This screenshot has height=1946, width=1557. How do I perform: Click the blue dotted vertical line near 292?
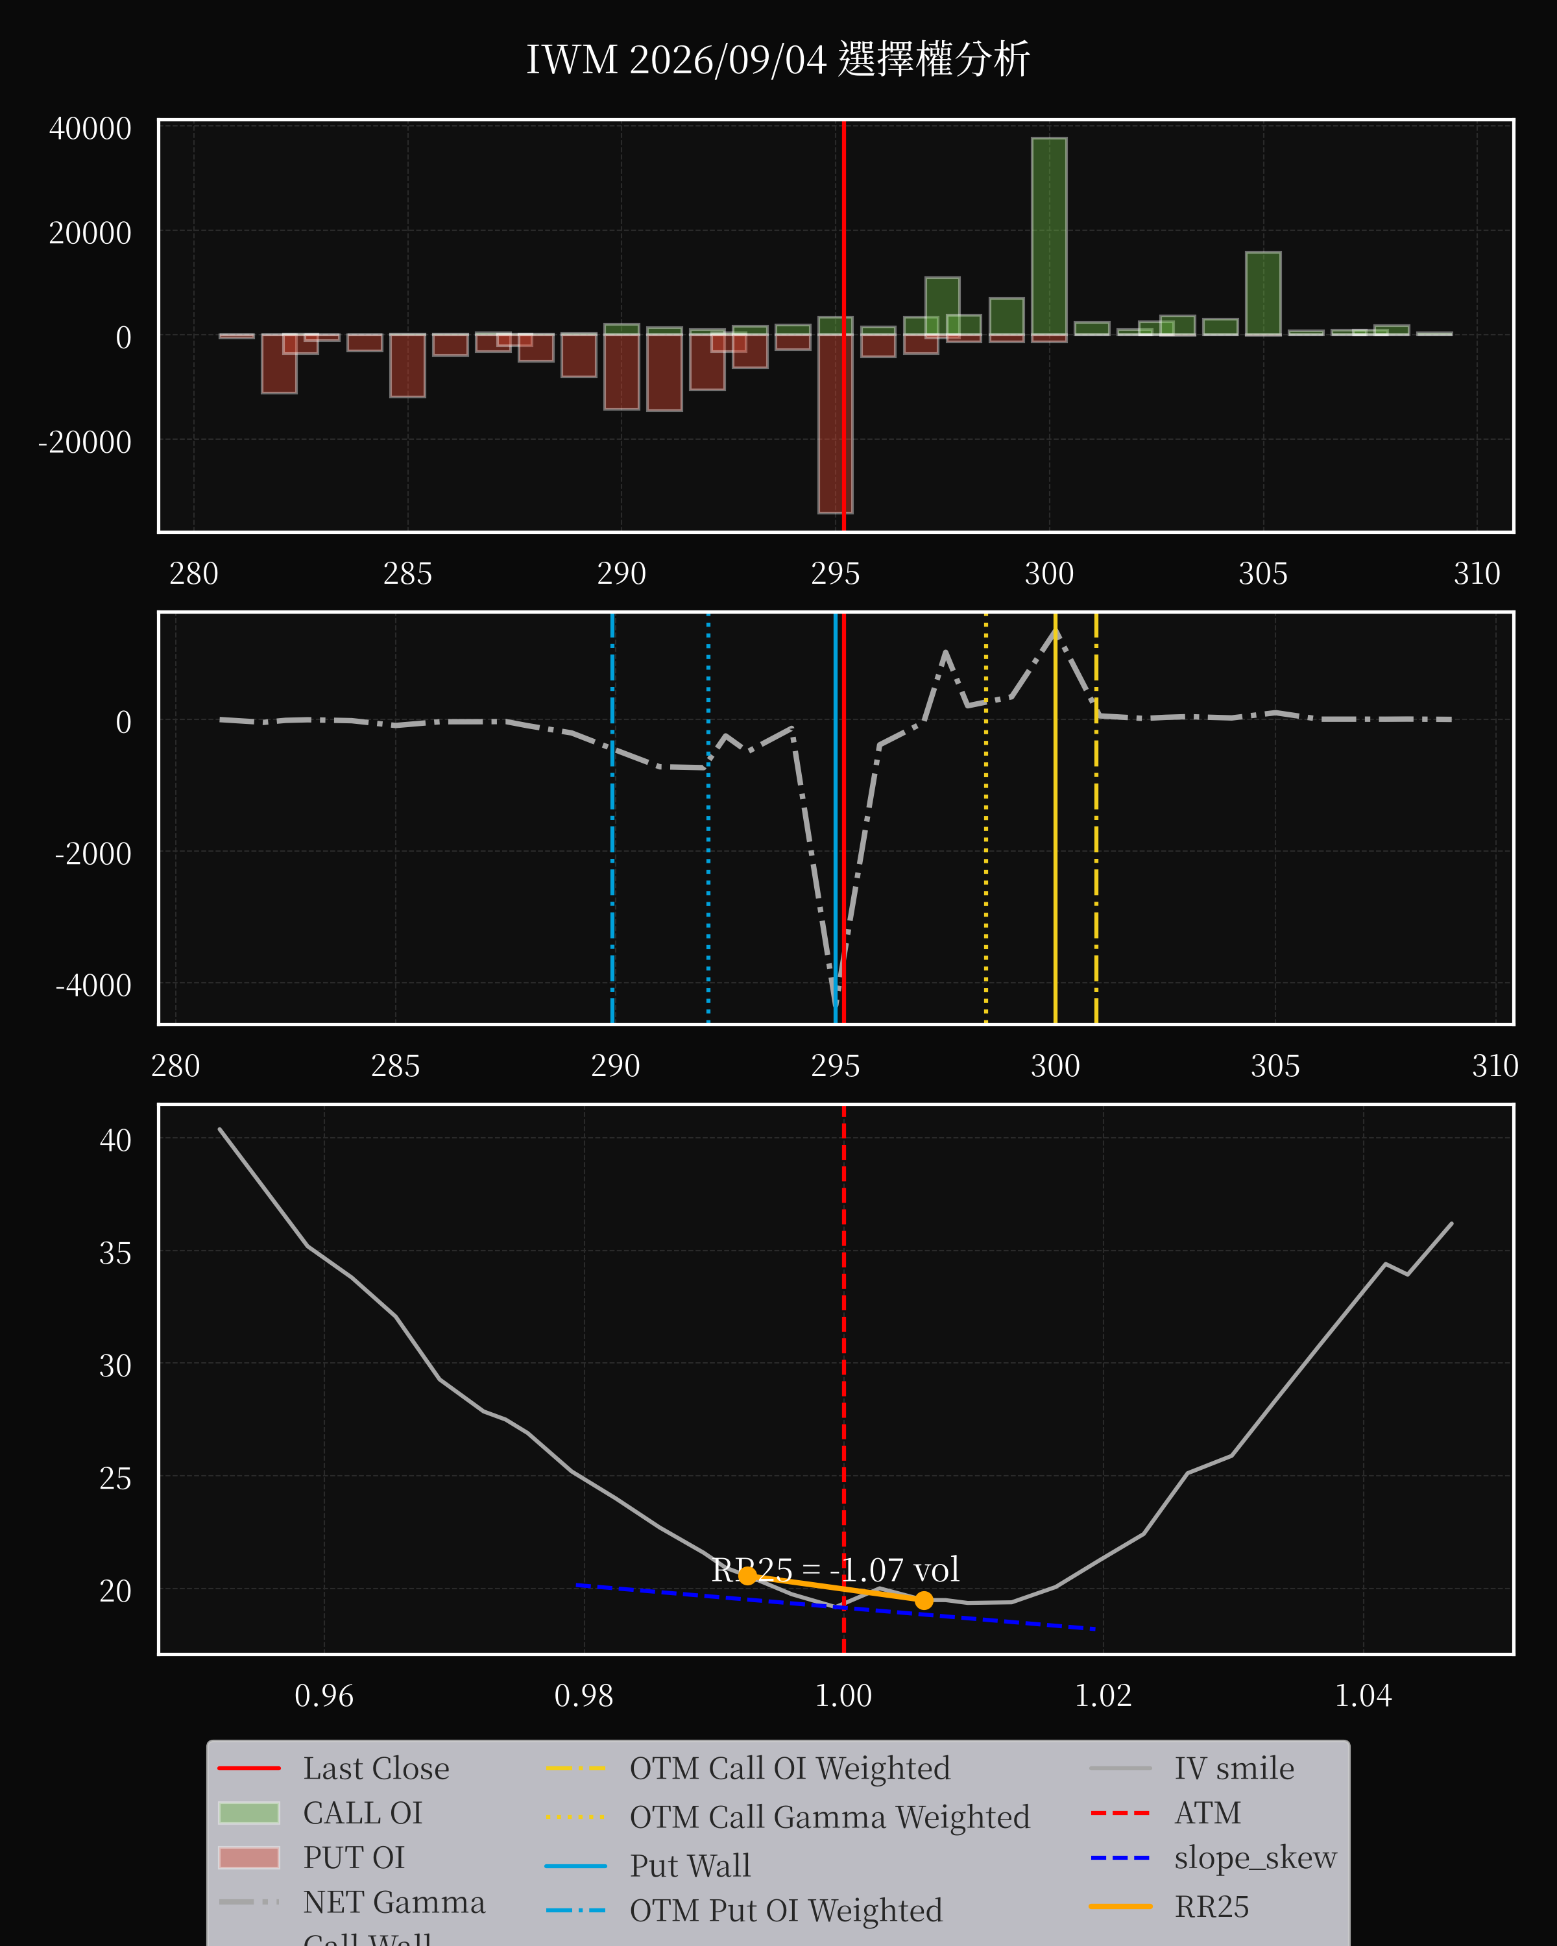tap(708, 818)
